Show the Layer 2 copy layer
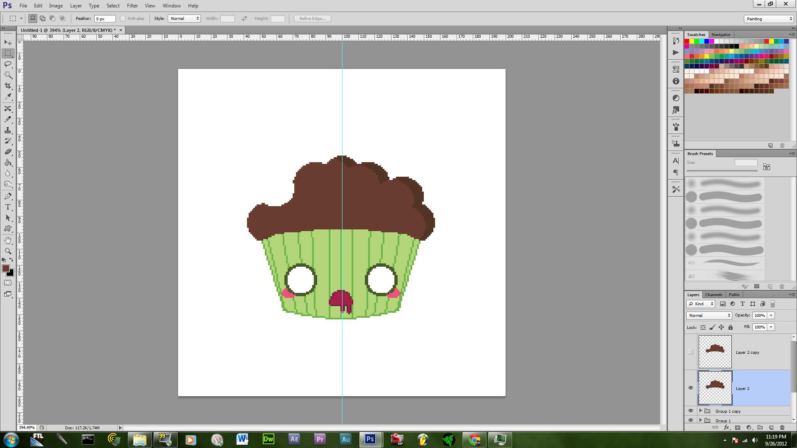This screenshot has height=448, width=797. tap(691, 352)
